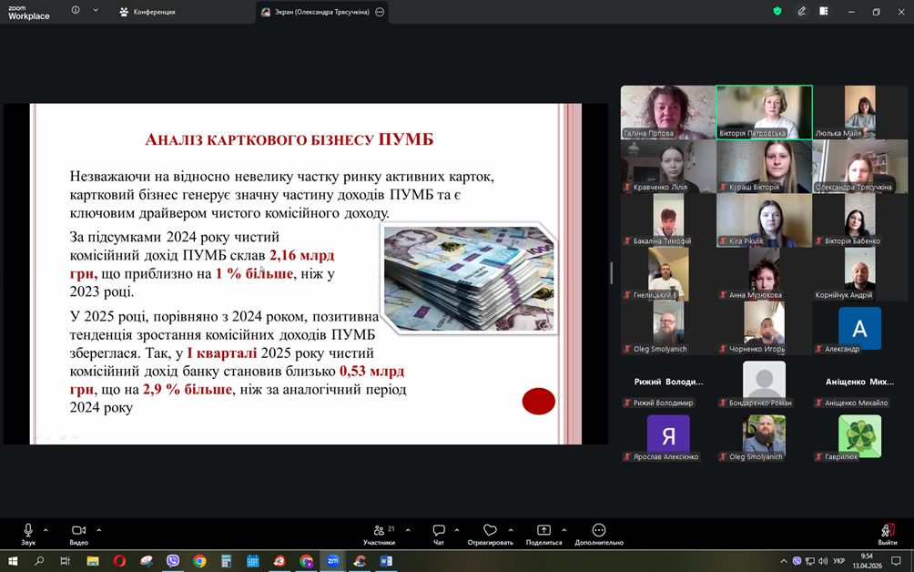Open the three-dot menu on the Экран tab
The image size is (914, 572).
(380, 12)
